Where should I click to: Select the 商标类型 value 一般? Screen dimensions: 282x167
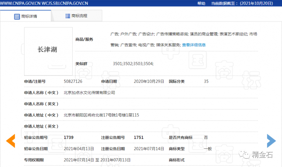coord(208,149)
